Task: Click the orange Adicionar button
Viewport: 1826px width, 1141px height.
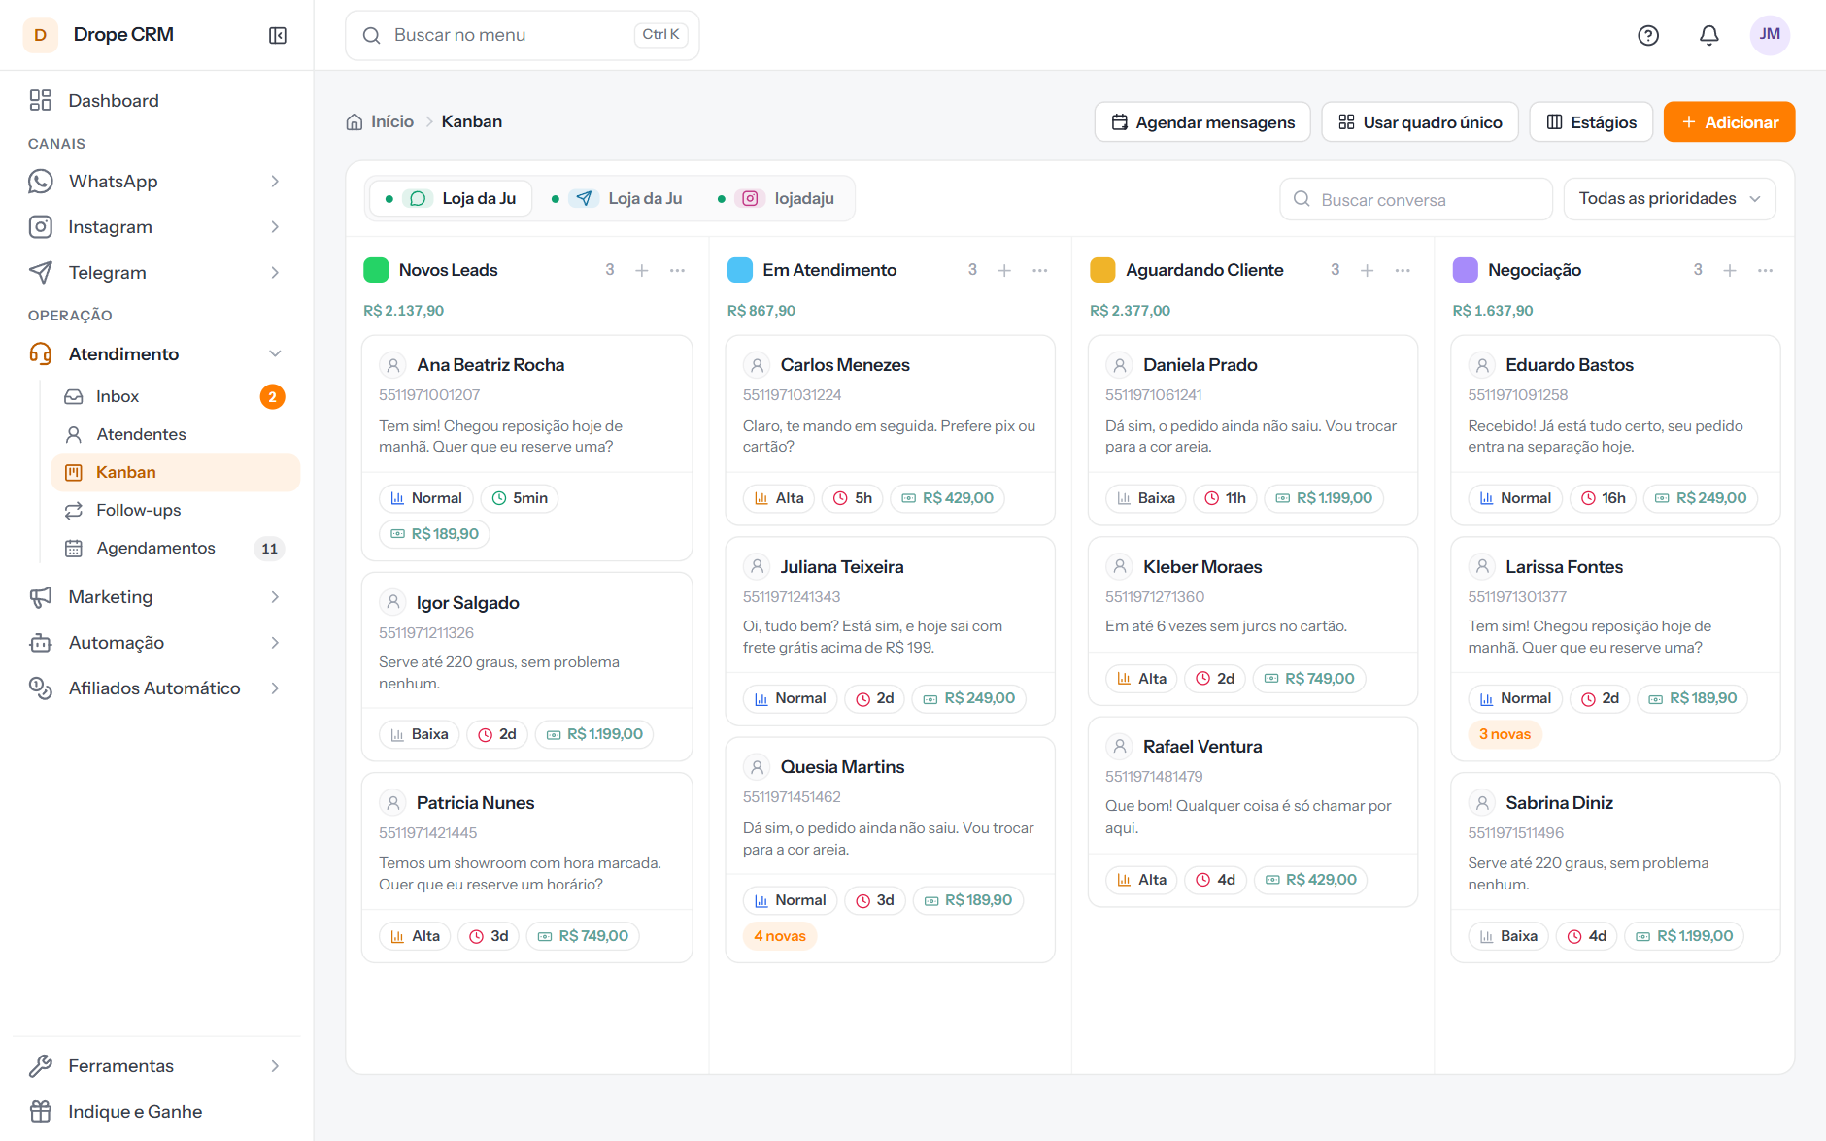Action: (x=1729, y=121)
